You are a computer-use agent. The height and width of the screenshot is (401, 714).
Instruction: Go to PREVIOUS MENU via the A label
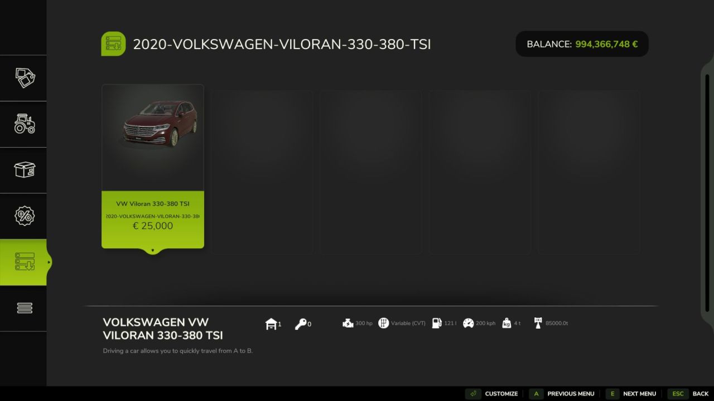pyautogui.click(x=570, y=393)
